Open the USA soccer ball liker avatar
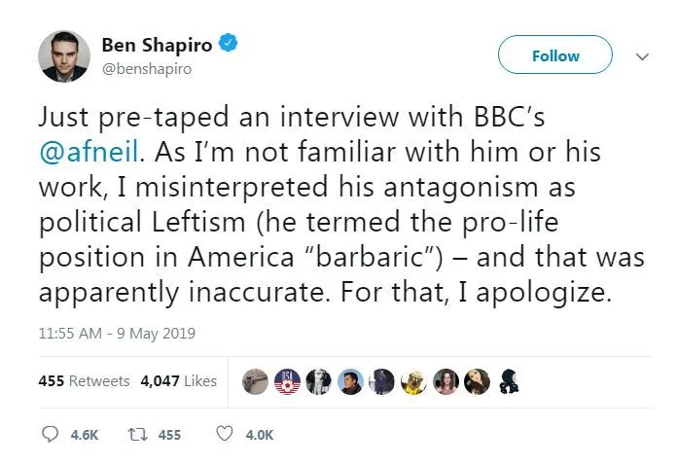 tap(289, 381)
